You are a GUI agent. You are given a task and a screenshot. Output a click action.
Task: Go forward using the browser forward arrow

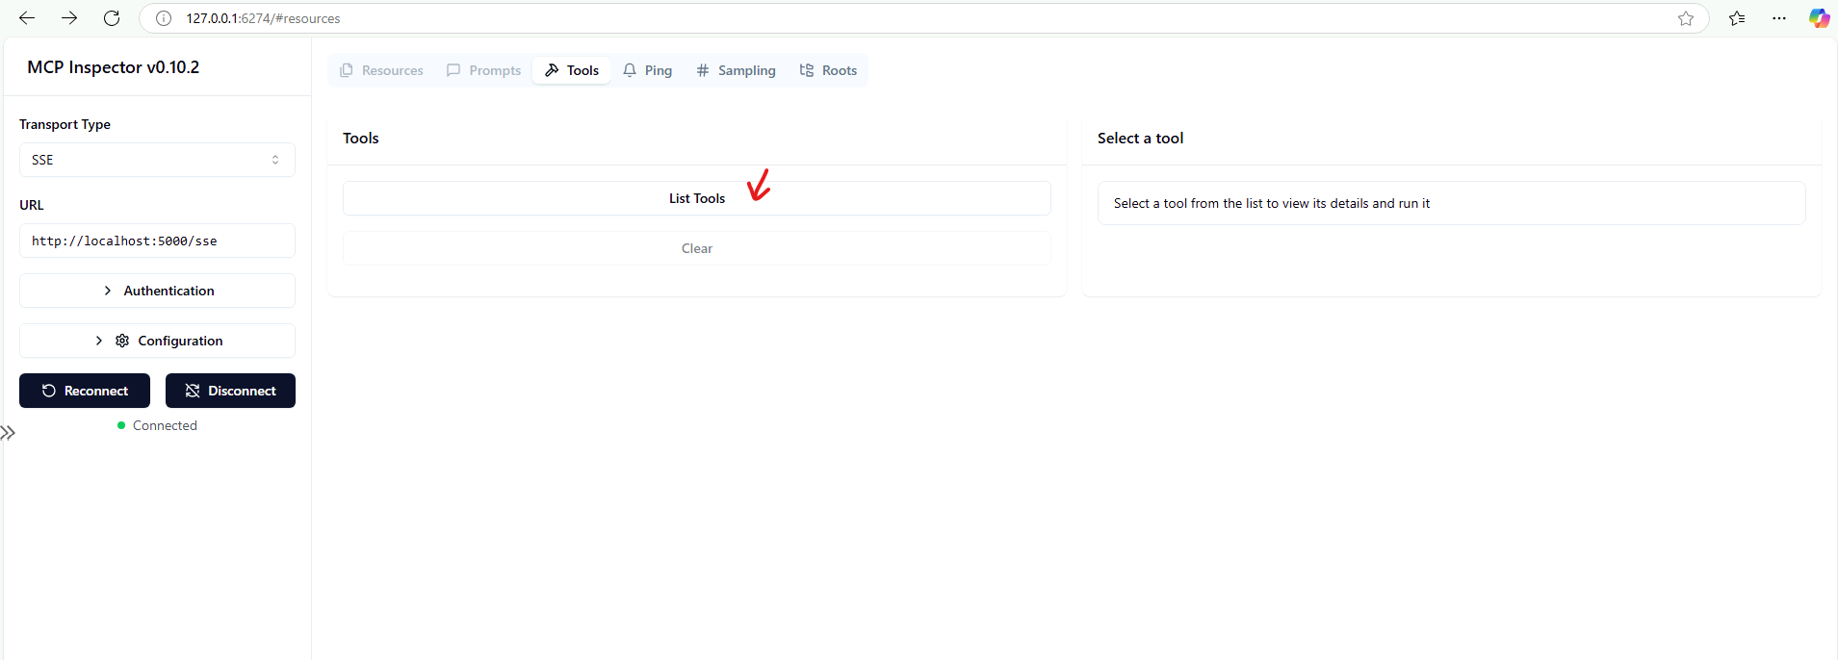tap(69, 18)
